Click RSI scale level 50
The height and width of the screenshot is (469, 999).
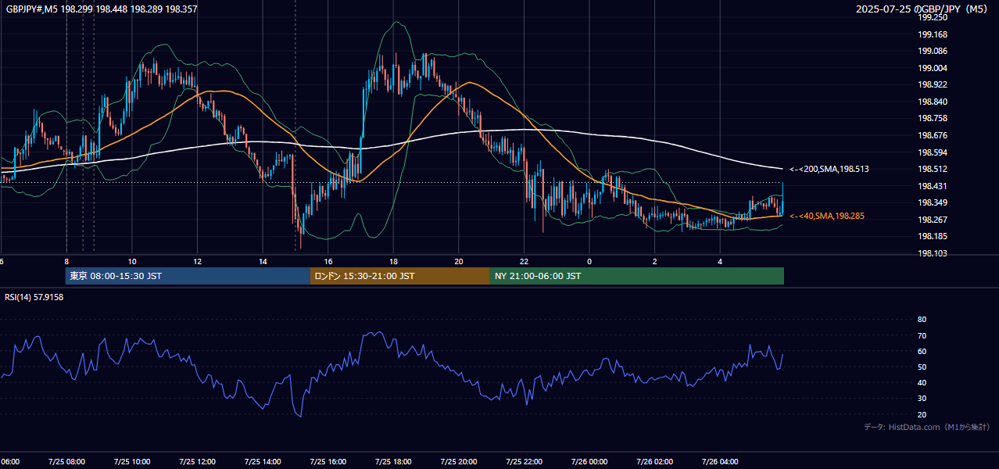click(x=922, y=367)
